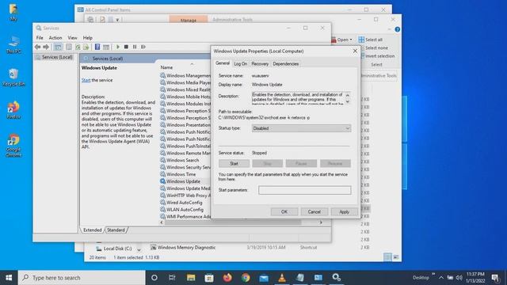Open the Help menu in Services
Screen dimensions: 507x285
(x=88, y=38)
